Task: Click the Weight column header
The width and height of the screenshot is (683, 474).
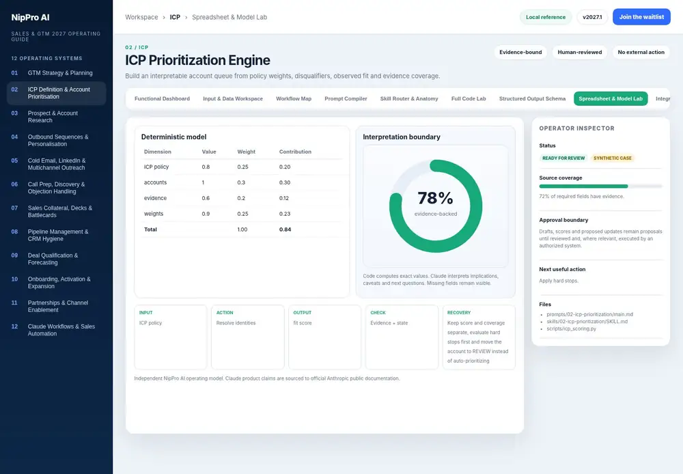Action: coord(246,152)
